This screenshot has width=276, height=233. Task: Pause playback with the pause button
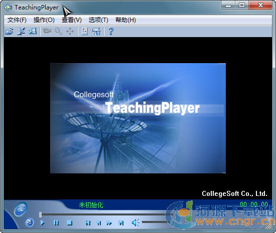[x=56, y=223]
